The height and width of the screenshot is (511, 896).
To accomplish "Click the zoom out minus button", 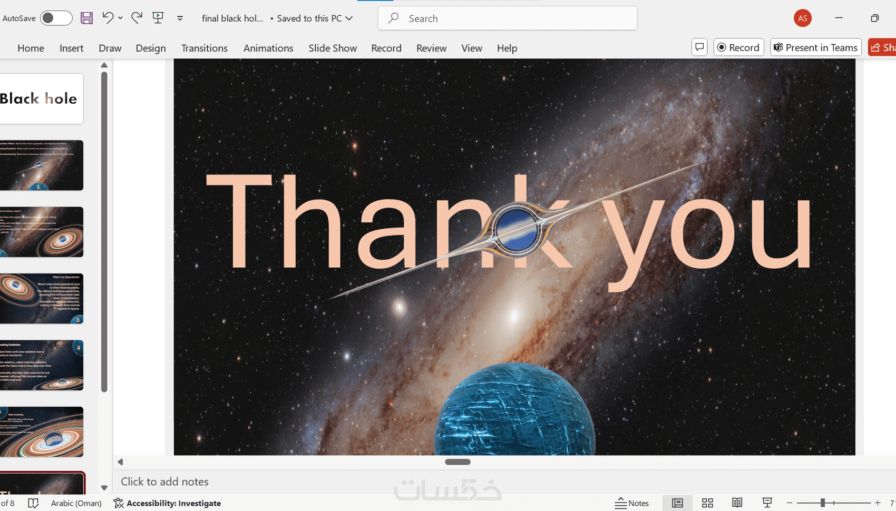I will coord(790,503).
